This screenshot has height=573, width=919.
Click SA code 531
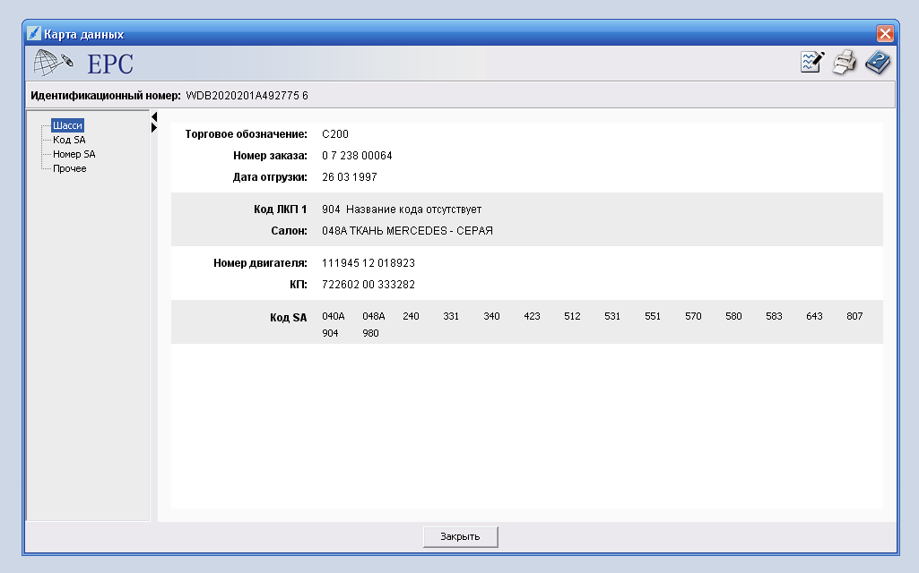[x=611, y=316]
